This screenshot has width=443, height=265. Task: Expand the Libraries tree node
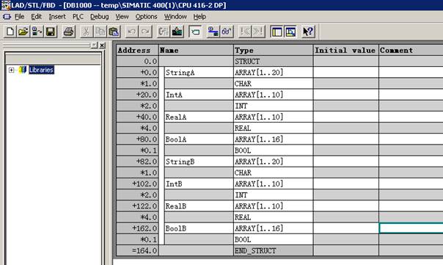11,70
